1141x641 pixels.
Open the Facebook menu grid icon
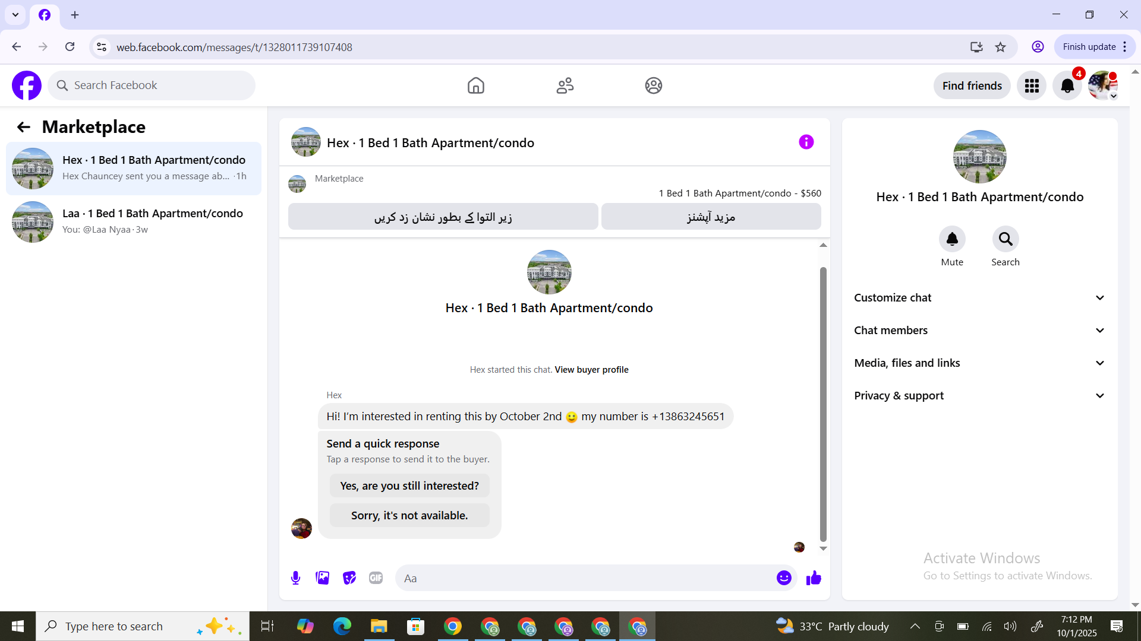point(1032,86)
